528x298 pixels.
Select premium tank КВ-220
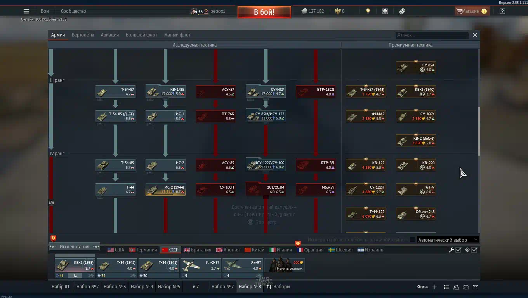pos(416,165)
